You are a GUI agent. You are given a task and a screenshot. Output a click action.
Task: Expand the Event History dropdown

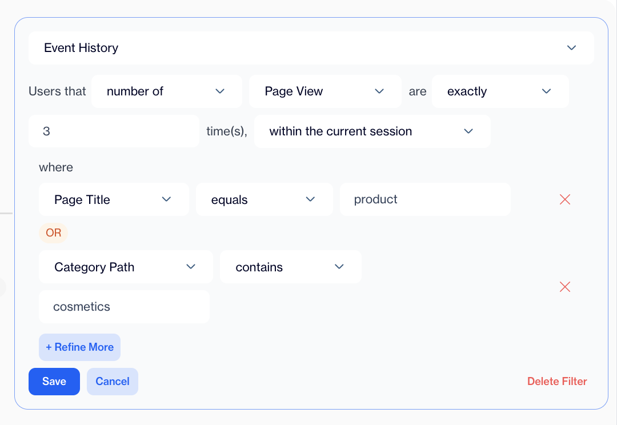click(x=311, y=48)
